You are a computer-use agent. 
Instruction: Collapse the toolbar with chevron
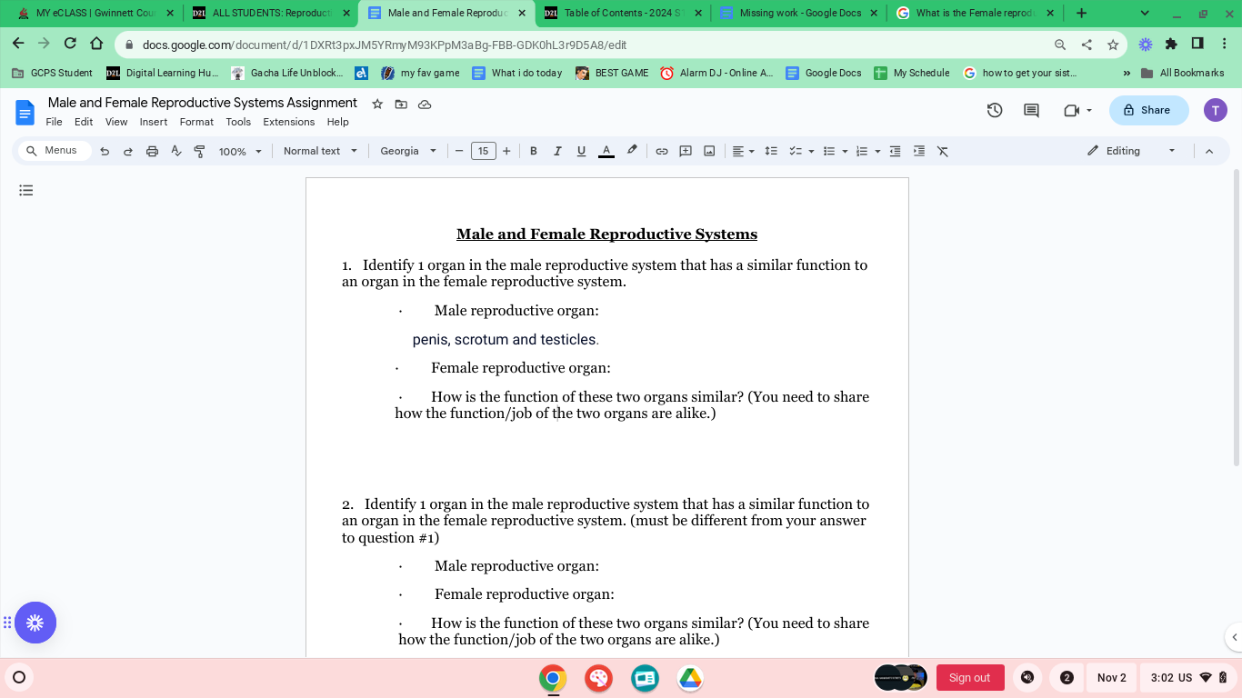click(1209, 151)
